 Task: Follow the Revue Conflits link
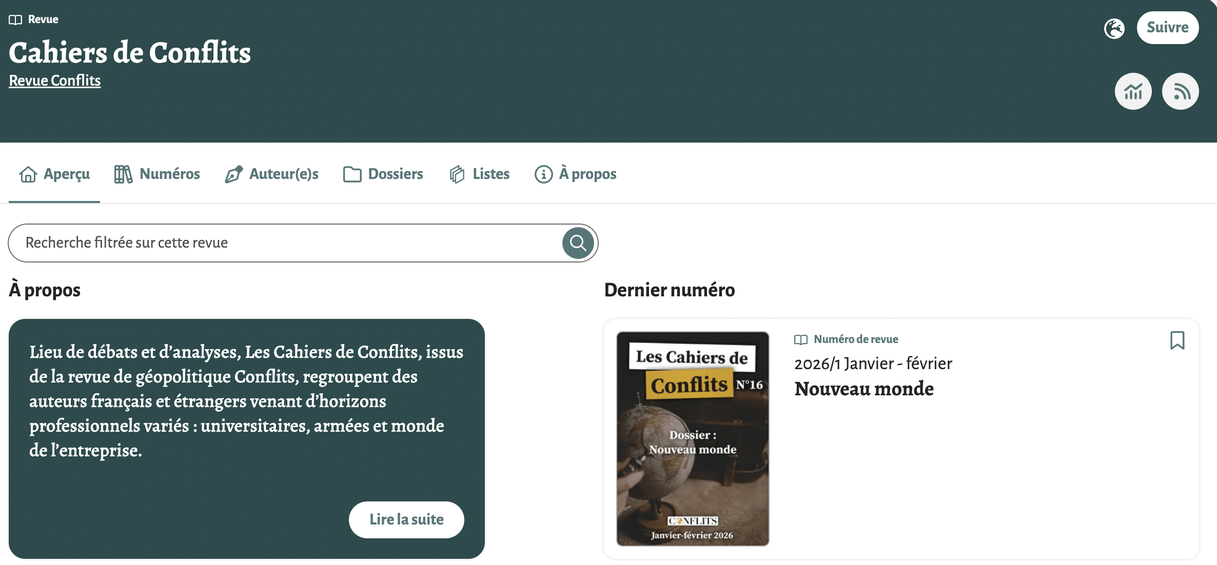54,80
